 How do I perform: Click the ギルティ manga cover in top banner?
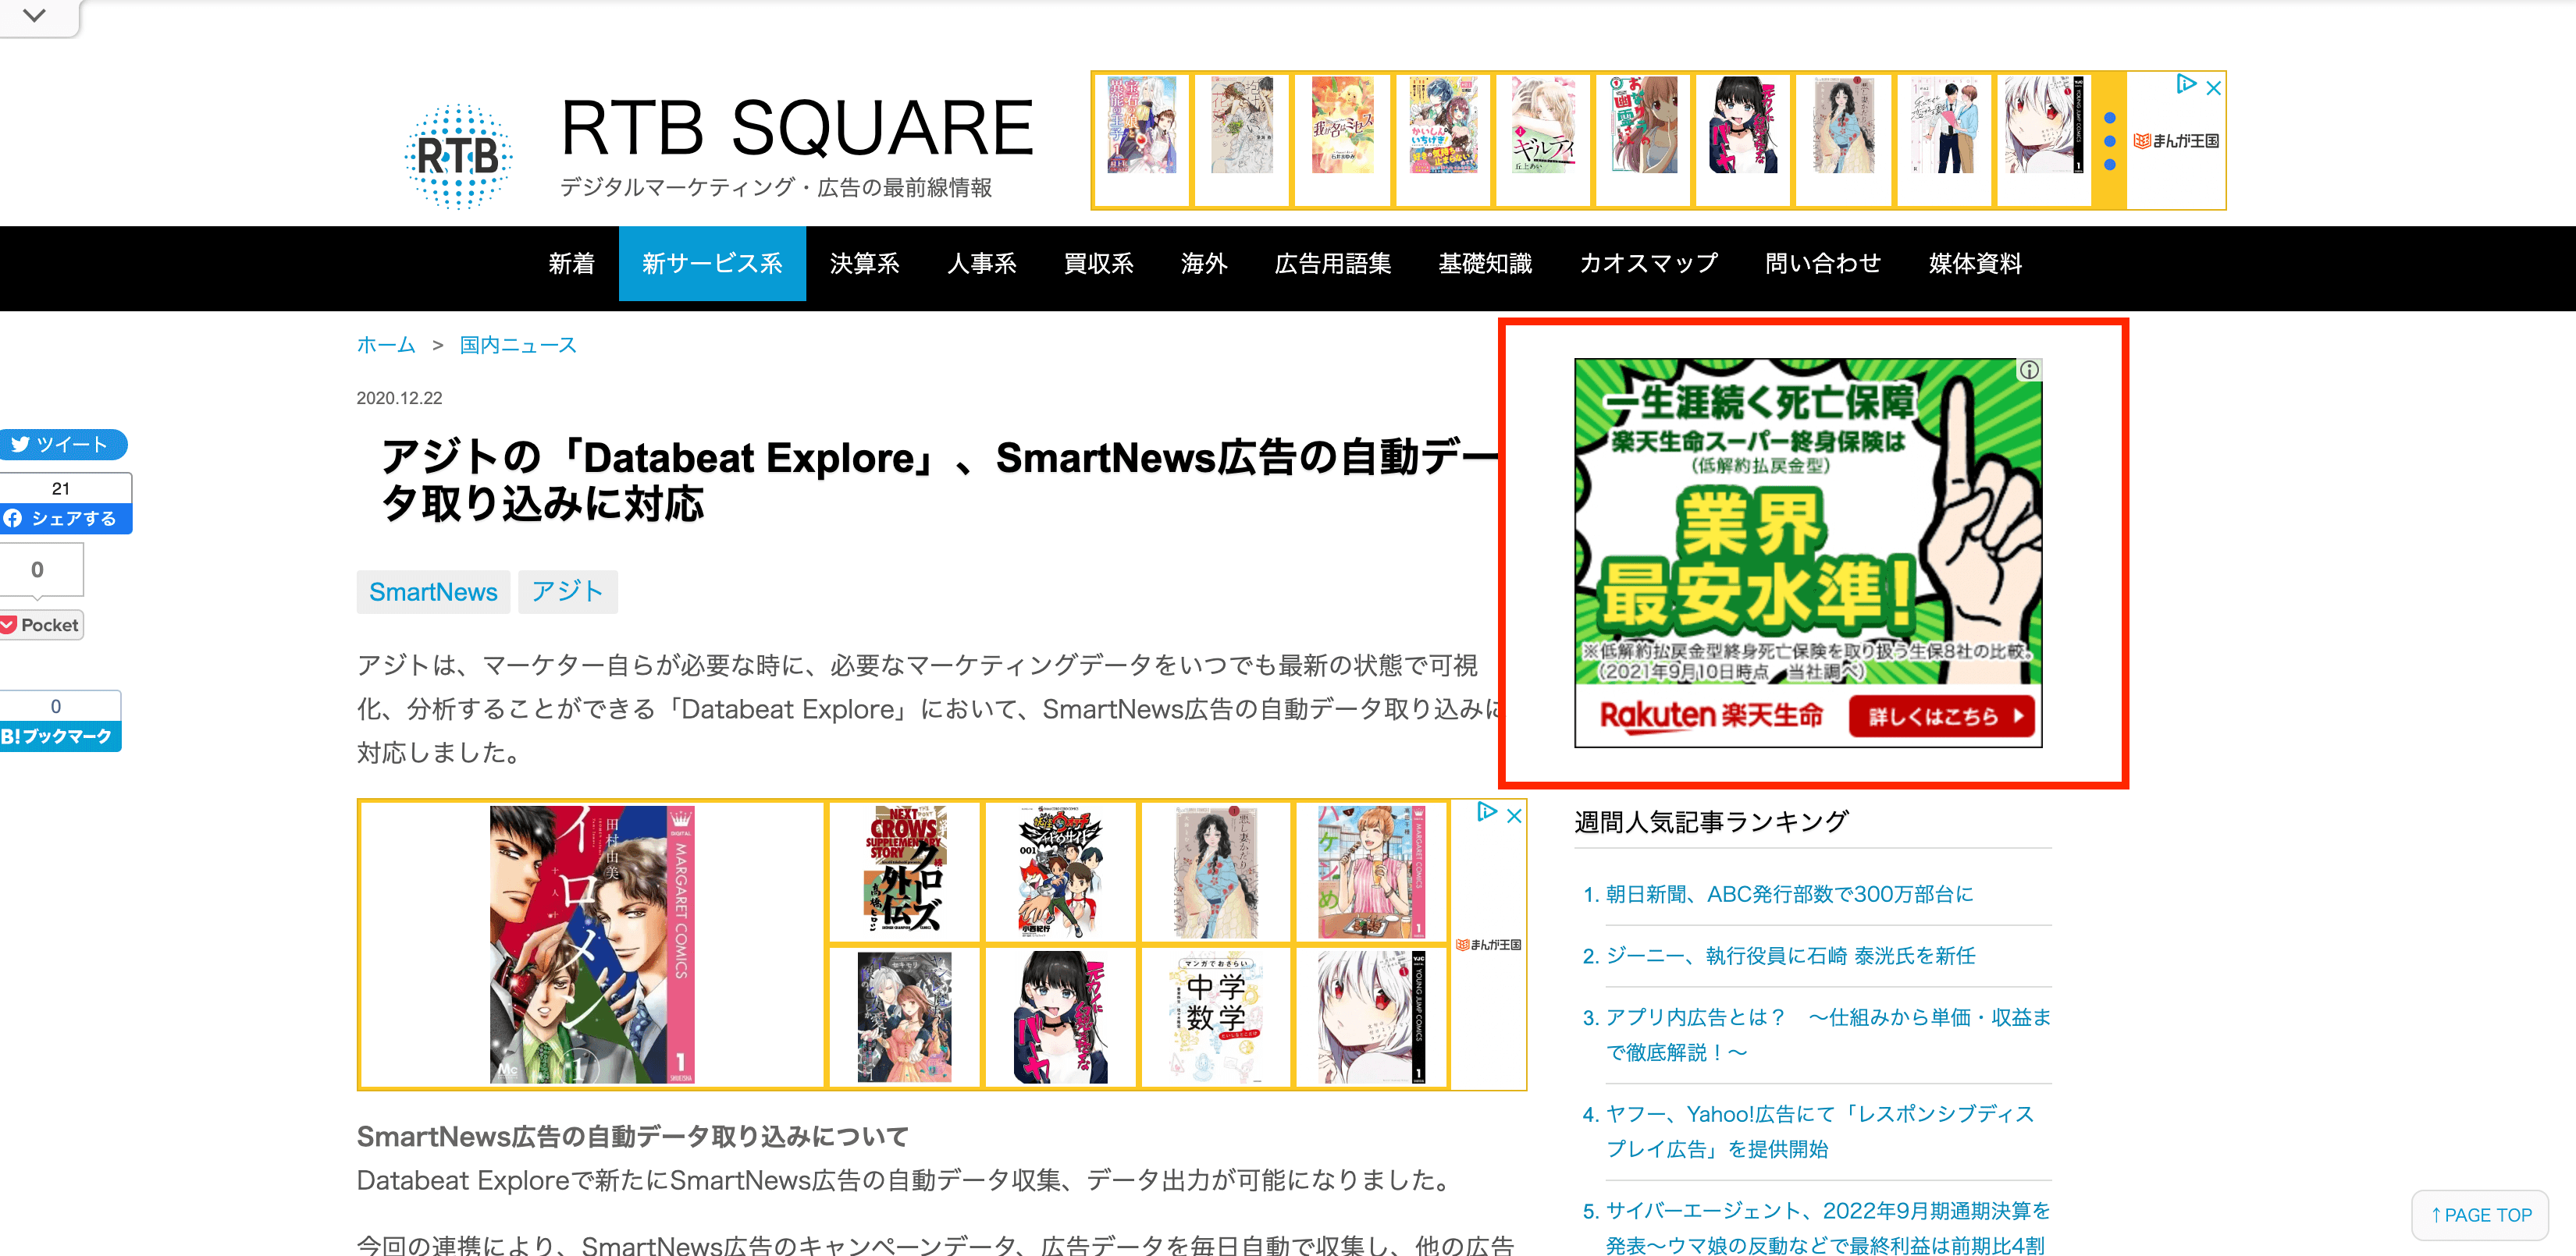(x=1543, y=125)
